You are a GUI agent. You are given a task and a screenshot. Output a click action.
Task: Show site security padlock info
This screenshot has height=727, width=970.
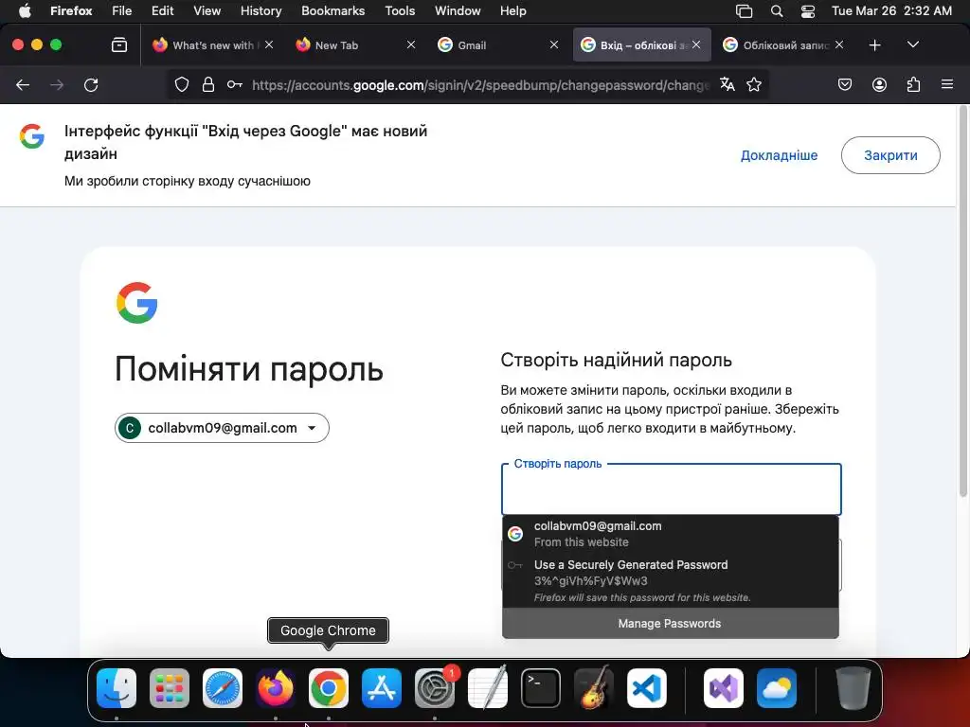pos(208,84)
